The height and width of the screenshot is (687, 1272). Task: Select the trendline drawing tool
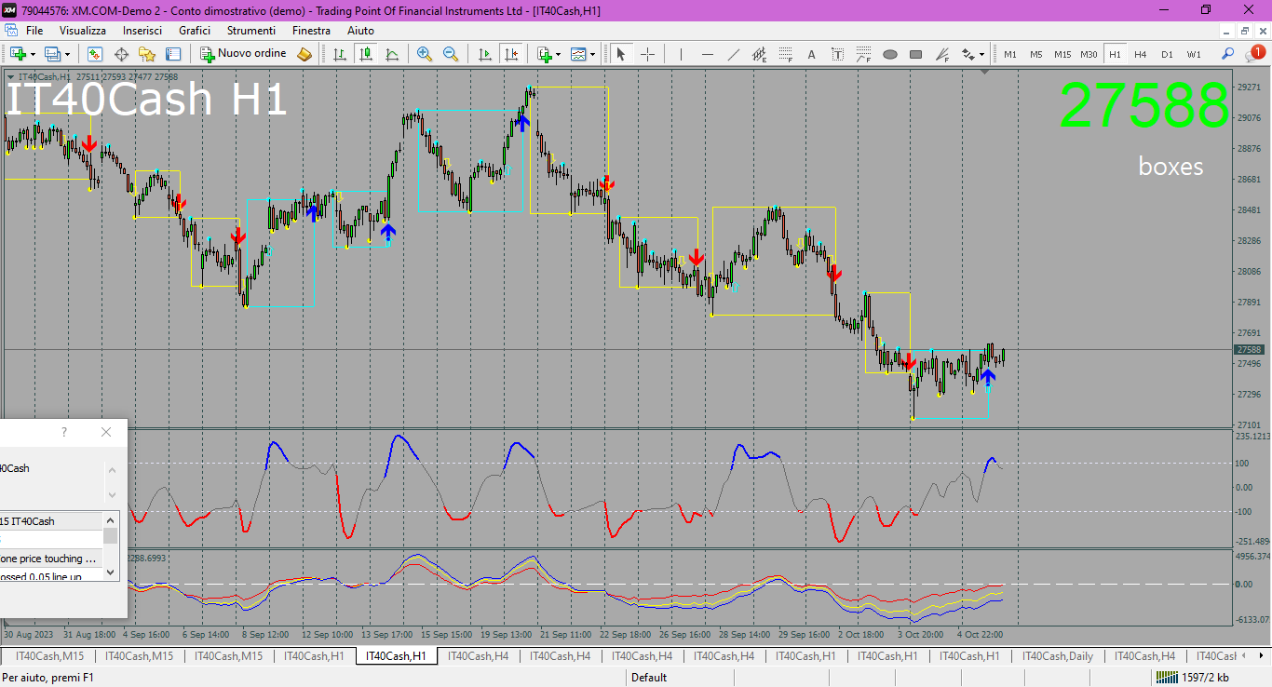click(x=733, y=54)
